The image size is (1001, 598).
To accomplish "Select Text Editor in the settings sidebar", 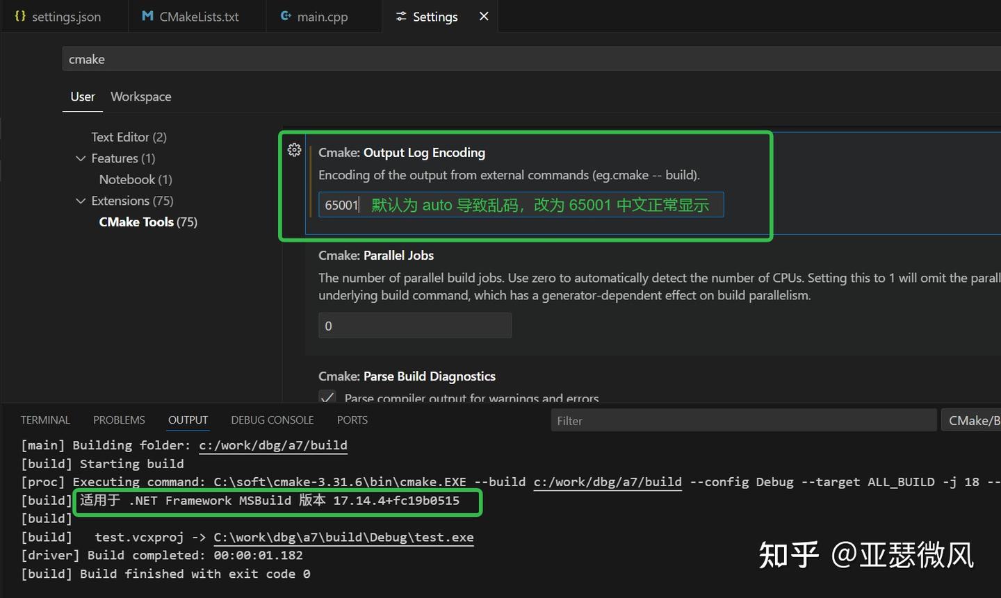I will [128, 137].
